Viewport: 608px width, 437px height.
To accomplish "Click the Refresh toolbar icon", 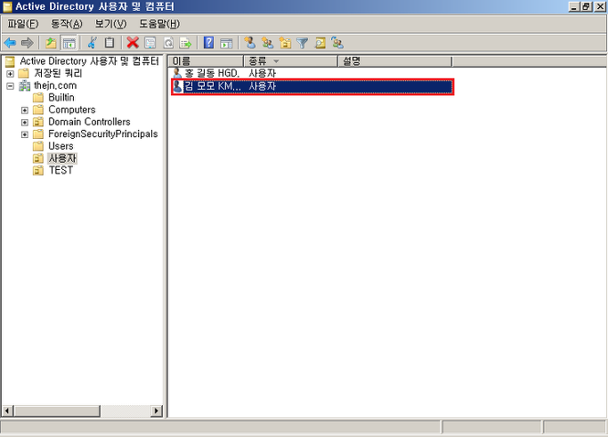I will point(168,43).
